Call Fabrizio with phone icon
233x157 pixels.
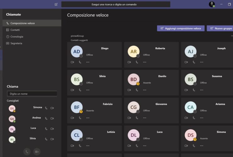point(80,118)
